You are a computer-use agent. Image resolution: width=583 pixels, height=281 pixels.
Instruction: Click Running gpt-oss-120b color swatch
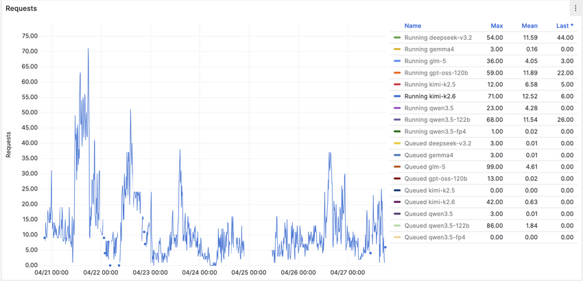pyautogui.click(x=398, y=73)
